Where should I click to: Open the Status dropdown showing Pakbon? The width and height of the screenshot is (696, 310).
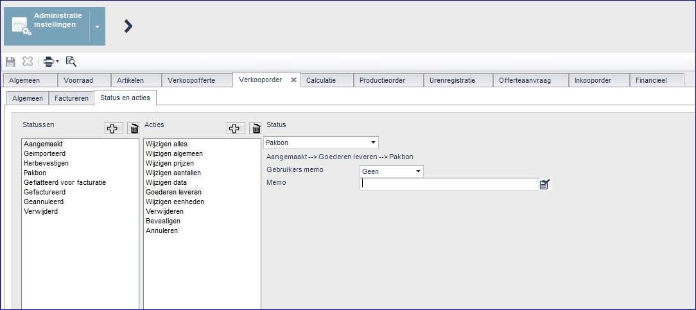tap(372, 142)
